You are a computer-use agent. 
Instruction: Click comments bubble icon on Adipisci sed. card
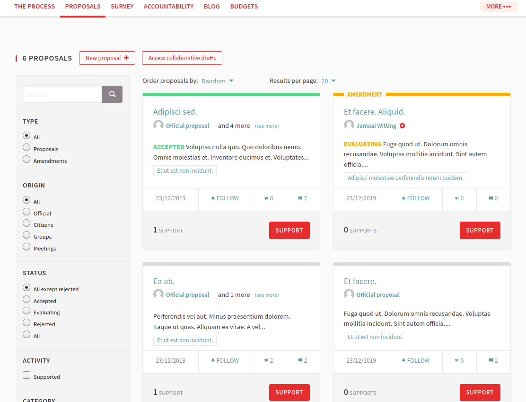click(300, 198)
